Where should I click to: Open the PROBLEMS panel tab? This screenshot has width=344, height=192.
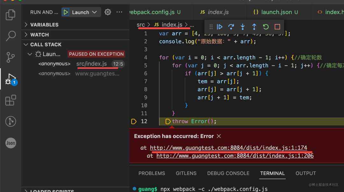[x=152, y=173]
